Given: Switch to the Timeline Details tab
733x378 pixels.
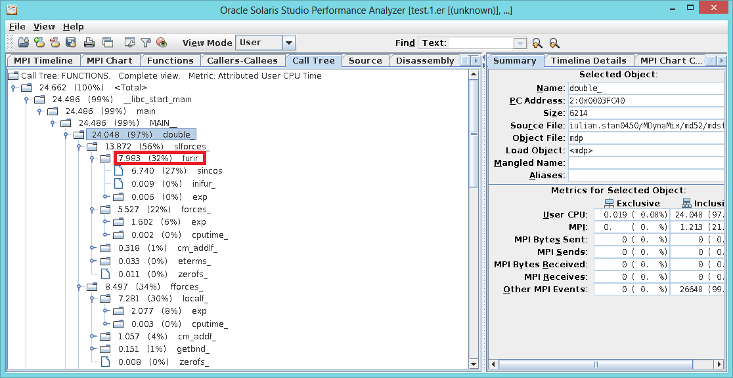Looking at the screenshot, I should [x=588, y=60].
